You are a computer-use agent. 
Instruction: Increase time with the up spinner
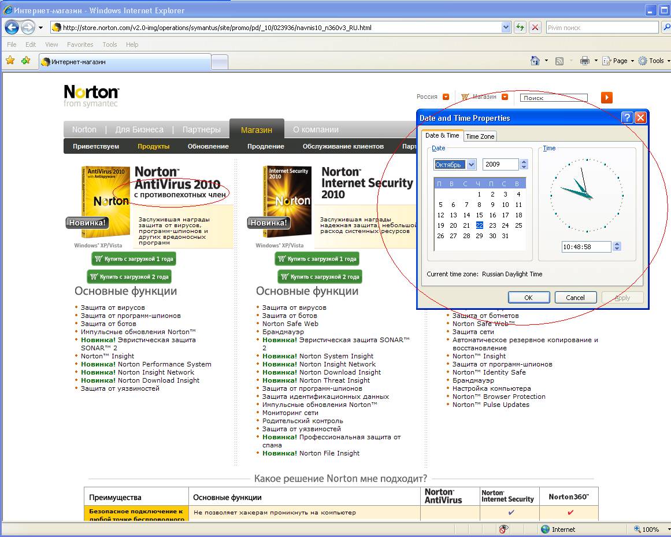617,244
